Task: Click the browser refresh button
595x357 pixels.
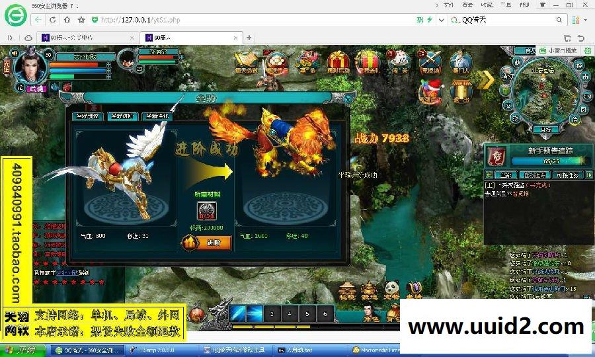Action: click(52, 20)
